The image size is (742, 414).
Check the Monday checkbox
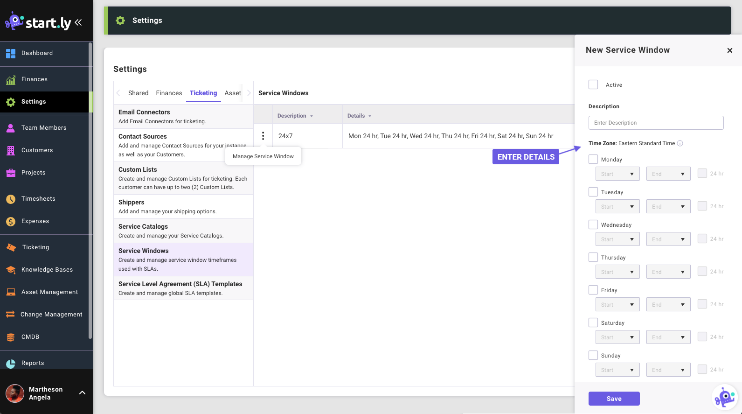[x=593, y=159]
